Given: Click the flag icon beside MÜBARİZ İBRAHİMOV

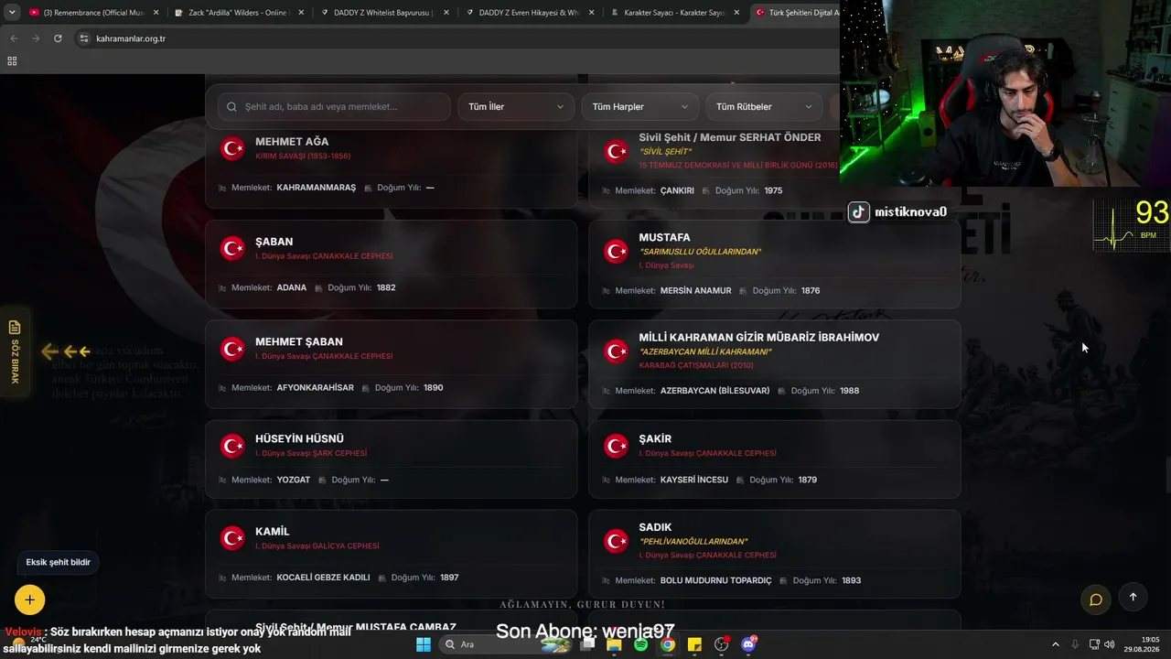Looking at the screenshot, I should point(617,351).
